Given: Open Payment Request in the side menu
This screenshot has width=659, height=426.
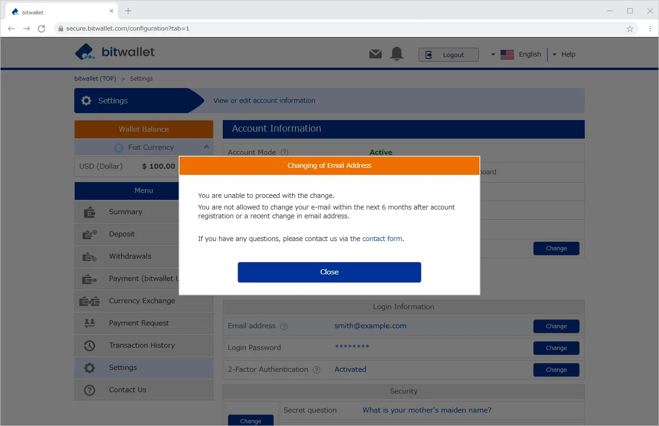Looking at the screenshot, I should pyautogui.click(x=144, y=324).
